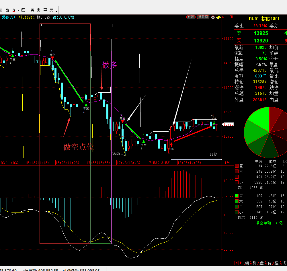
Task: Click the current price tag 13925 on the axis
Action: pos(228,124)
